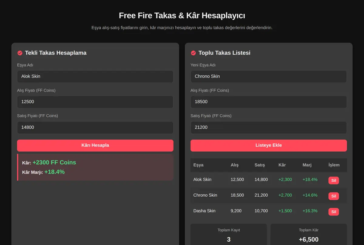Viewport: 364px width, 245px height.
Task: Click the 9,200 purchase price cell
Action: pos(236,211)
